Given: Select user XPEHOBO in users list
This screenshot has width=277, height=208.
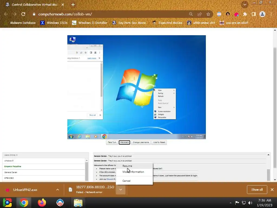Looking at the screenshot, I should [44, 178].
